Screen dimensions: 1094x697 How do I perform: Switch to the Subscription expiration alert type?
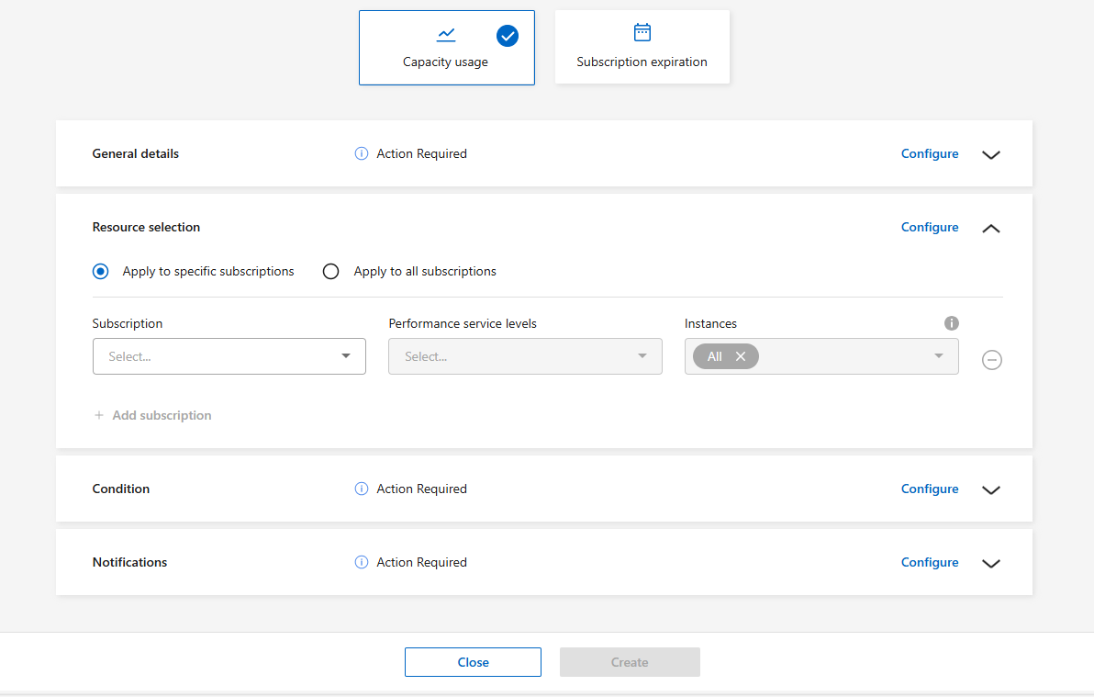[x=642, y=46]
